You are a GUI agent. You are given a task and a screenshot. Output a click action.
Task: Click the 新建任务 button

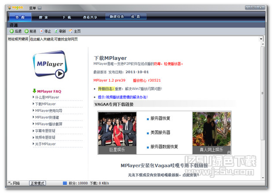(117, 17)
